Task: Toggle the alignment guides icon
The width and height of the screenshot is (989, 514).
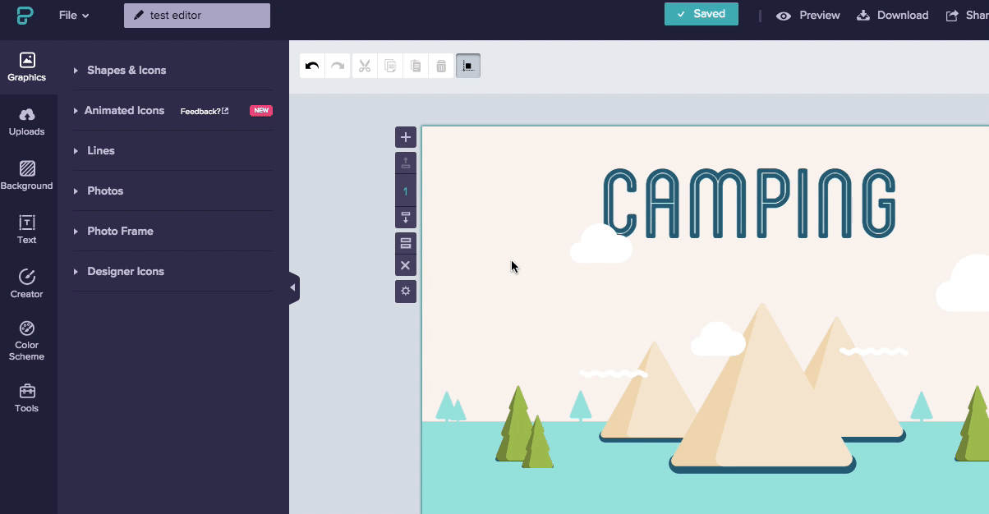Action: [468, 66]
